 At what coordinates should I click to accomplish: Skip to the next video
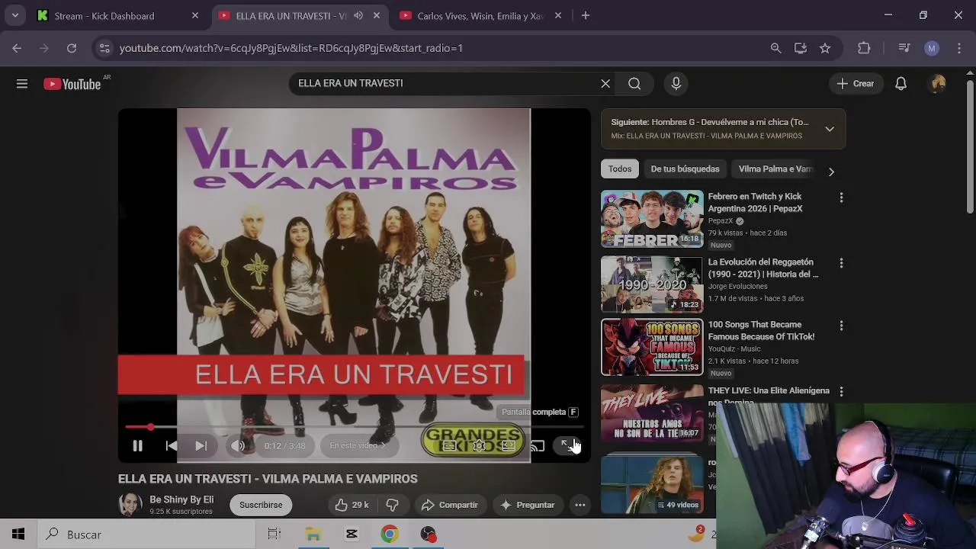[201, 446]
